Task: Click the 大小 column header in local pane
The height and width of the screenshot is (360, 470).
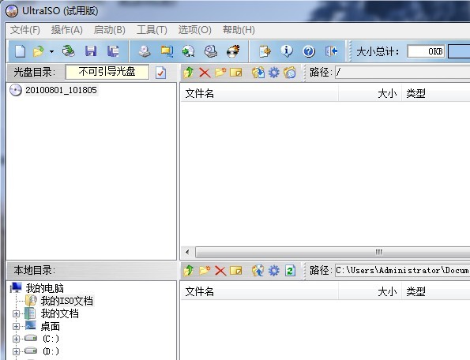Action: click(370, 291)
